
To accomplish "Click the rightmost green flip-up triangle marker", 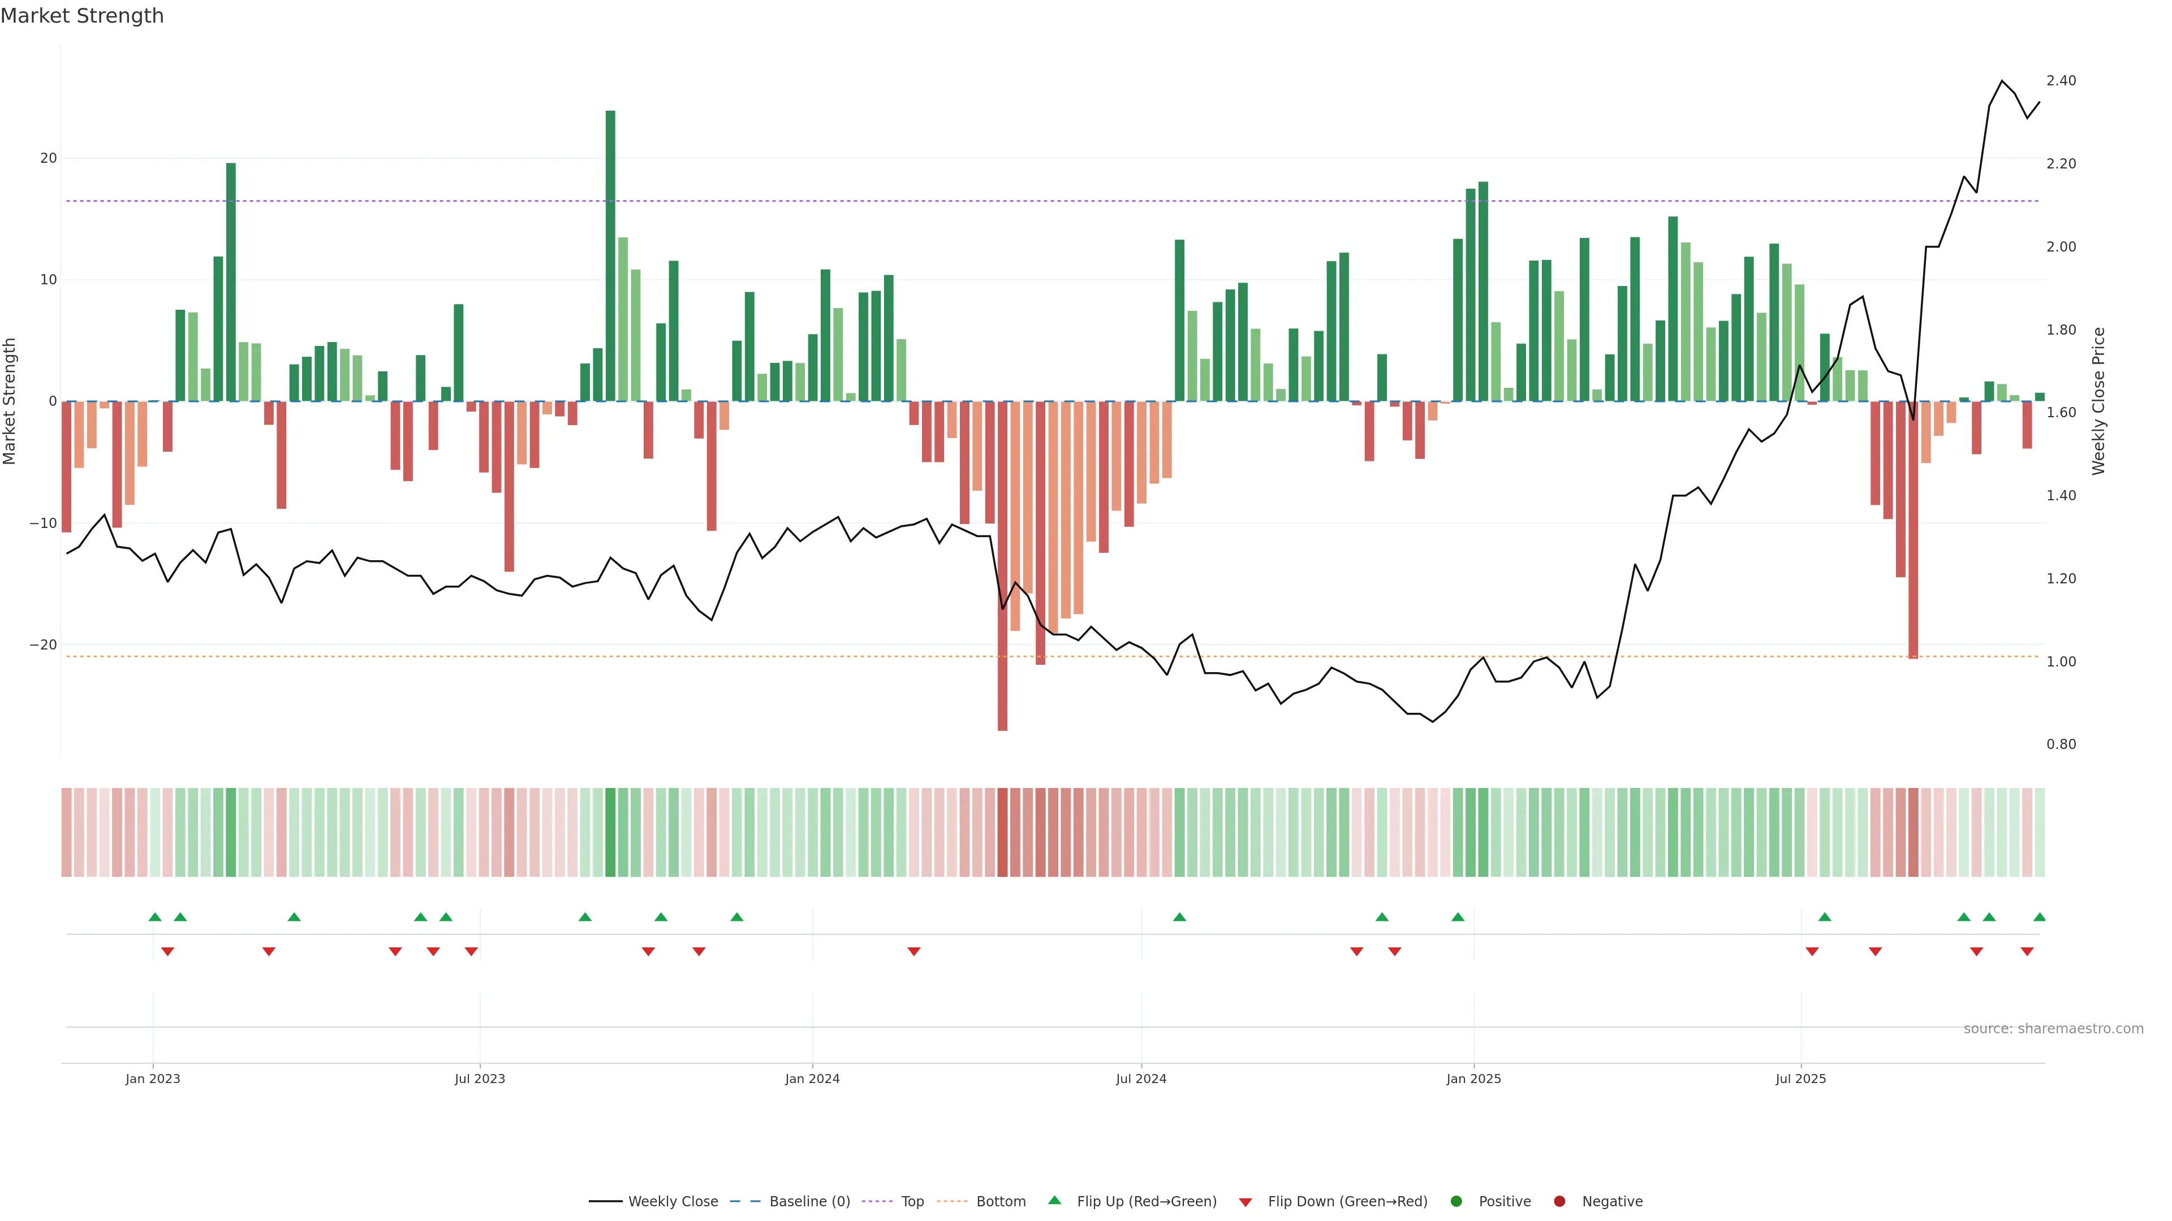I will tap(2039, 917).
